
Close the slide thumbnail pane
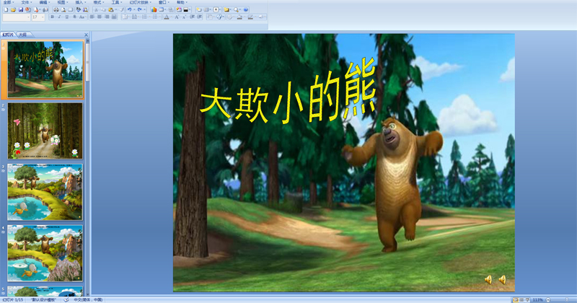(86, 35)
